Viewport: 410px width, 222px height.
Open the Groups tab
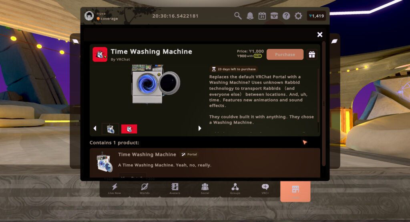tap(235, 188)
